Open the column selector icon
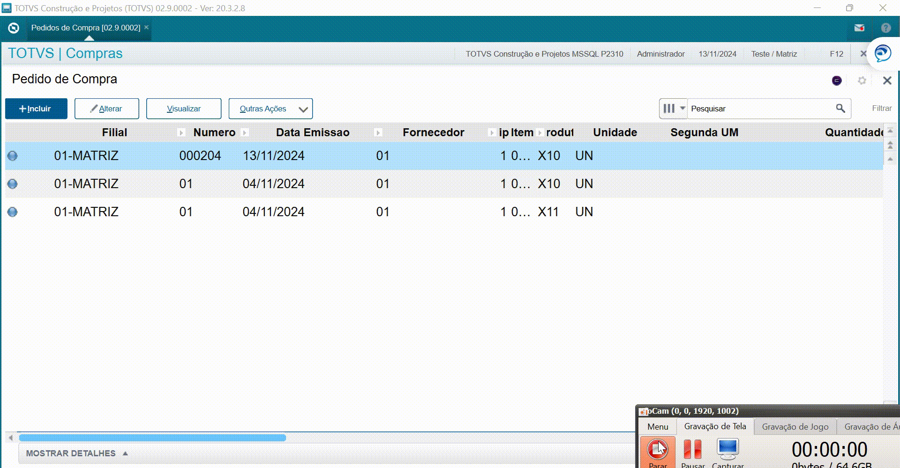Viewport: 900px width, 468px height. [x=674, y=109]
